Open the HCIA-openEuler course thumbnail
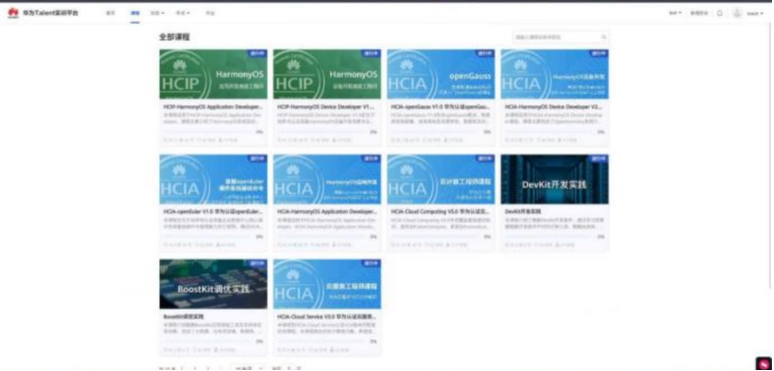This screenshot has width=774, height=371. 213,179
